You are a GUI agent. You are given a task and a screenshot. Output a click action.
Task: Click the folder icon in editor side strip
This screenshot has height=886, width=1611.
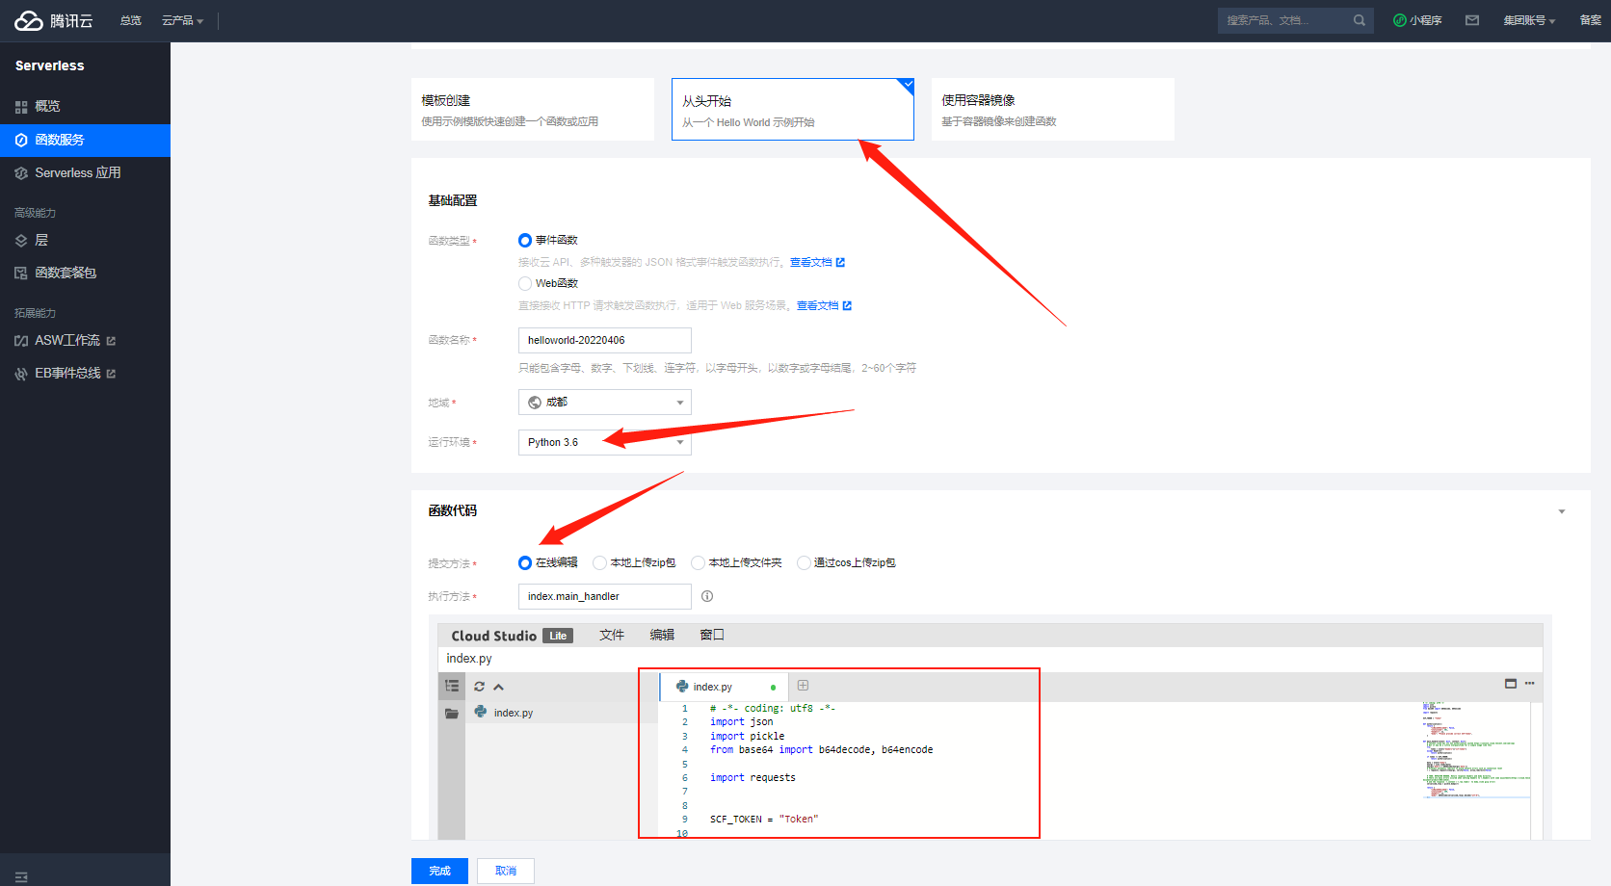pos(452,714)
